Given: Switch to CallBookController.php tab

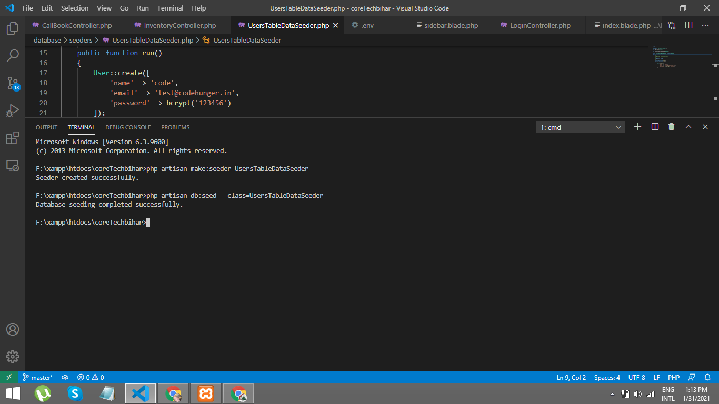Looking at the screenshot, I should (76, 25).
